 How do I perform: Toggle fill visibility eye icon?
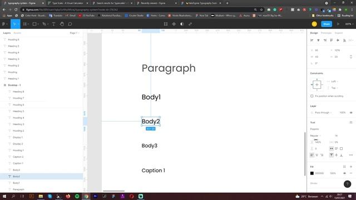[x=344, y=173]
